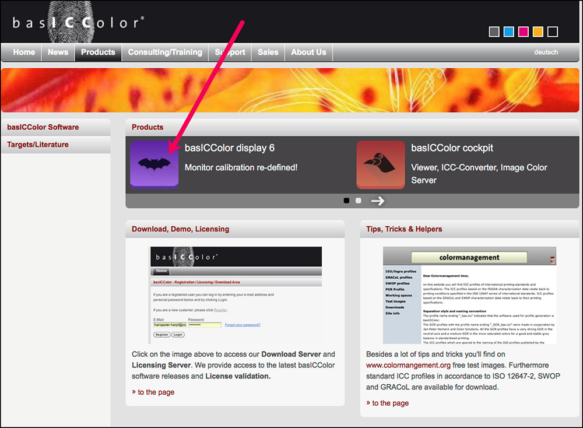Open the News menu item
583x428 pixels.
point(58,52)
